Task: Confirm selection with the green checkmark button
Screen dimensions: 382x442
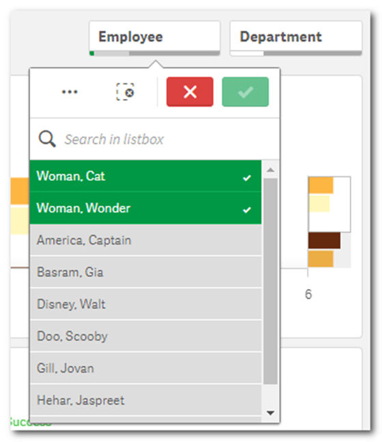Action: tap(245, 92)
